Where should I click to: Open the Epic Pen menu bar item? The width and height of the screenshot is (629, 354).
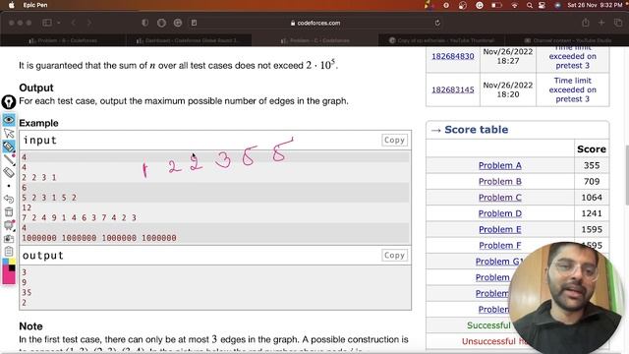tap(35, 5)
